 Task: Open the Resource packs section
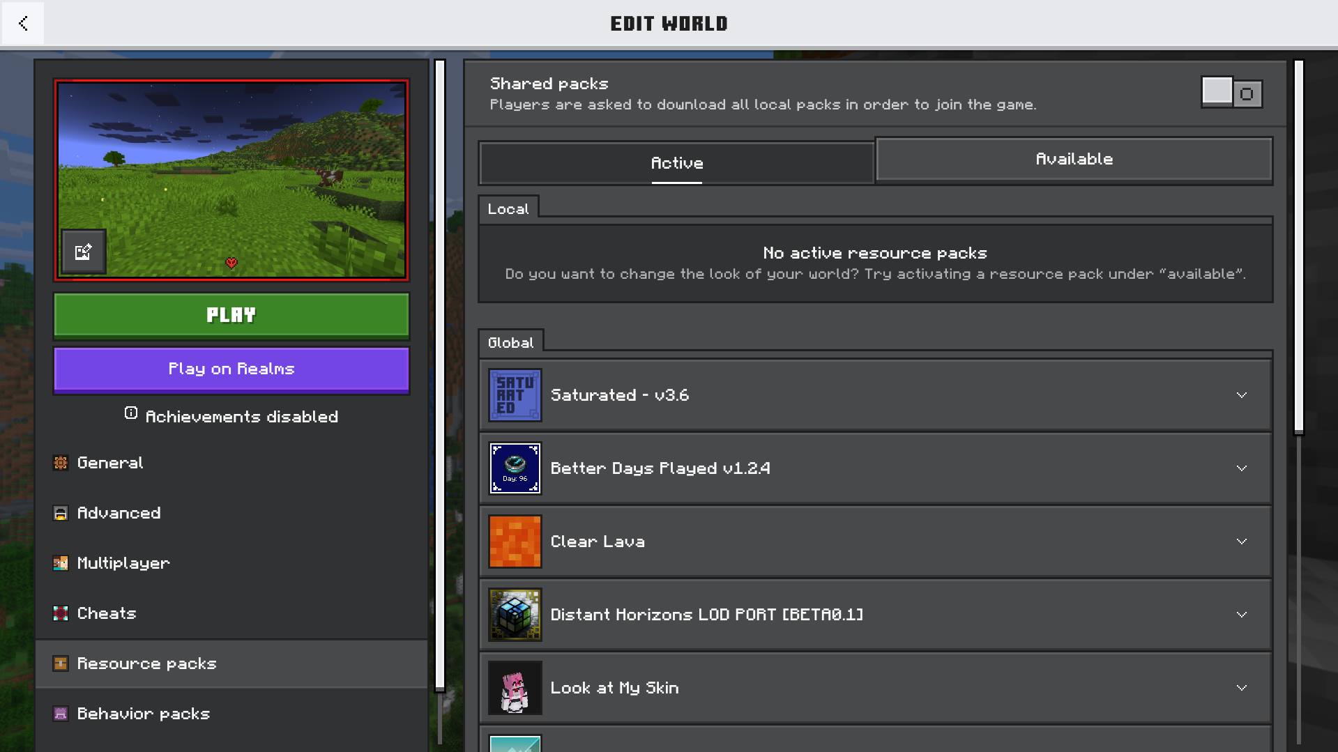[231, 663]
